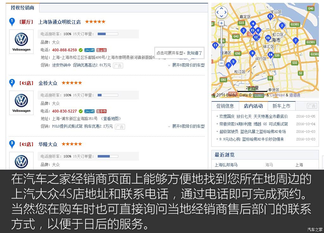Click map marker 8
Screen dimensions: 324x233
258,31
